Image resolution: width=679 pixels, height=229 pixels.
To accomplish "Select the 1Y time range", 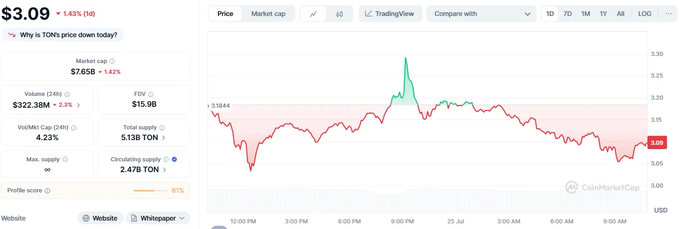I will [603, 14].
